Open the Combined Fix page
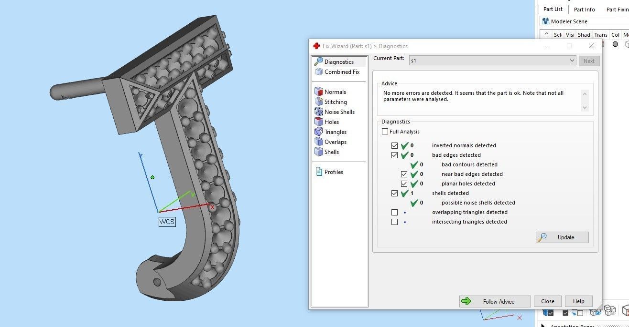Viewport: 629px width, 327px height. [x=337, y=72]
